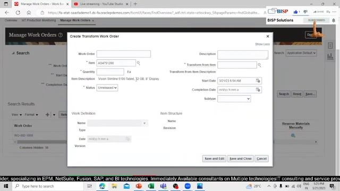Click the YouTube like thumbs-up icon
340x191 pixels.
[295, 12]
